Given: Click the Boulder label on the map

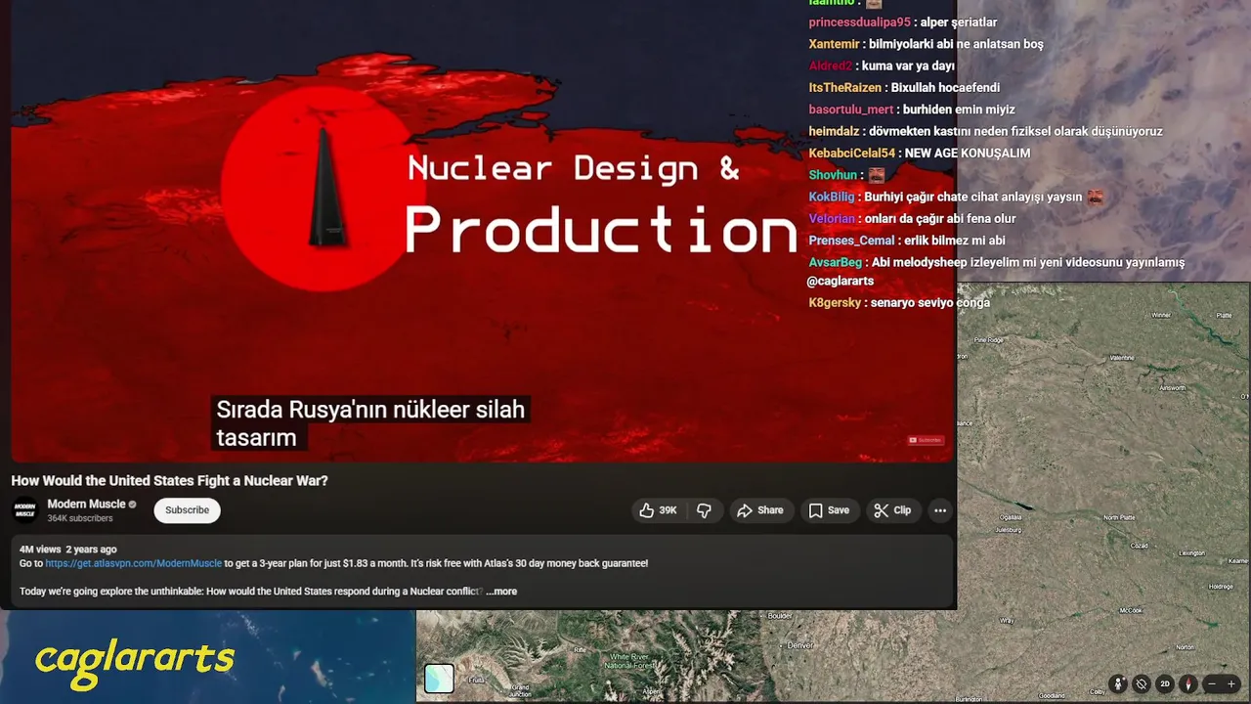Looking at the screenshot, I should point(780,616).
